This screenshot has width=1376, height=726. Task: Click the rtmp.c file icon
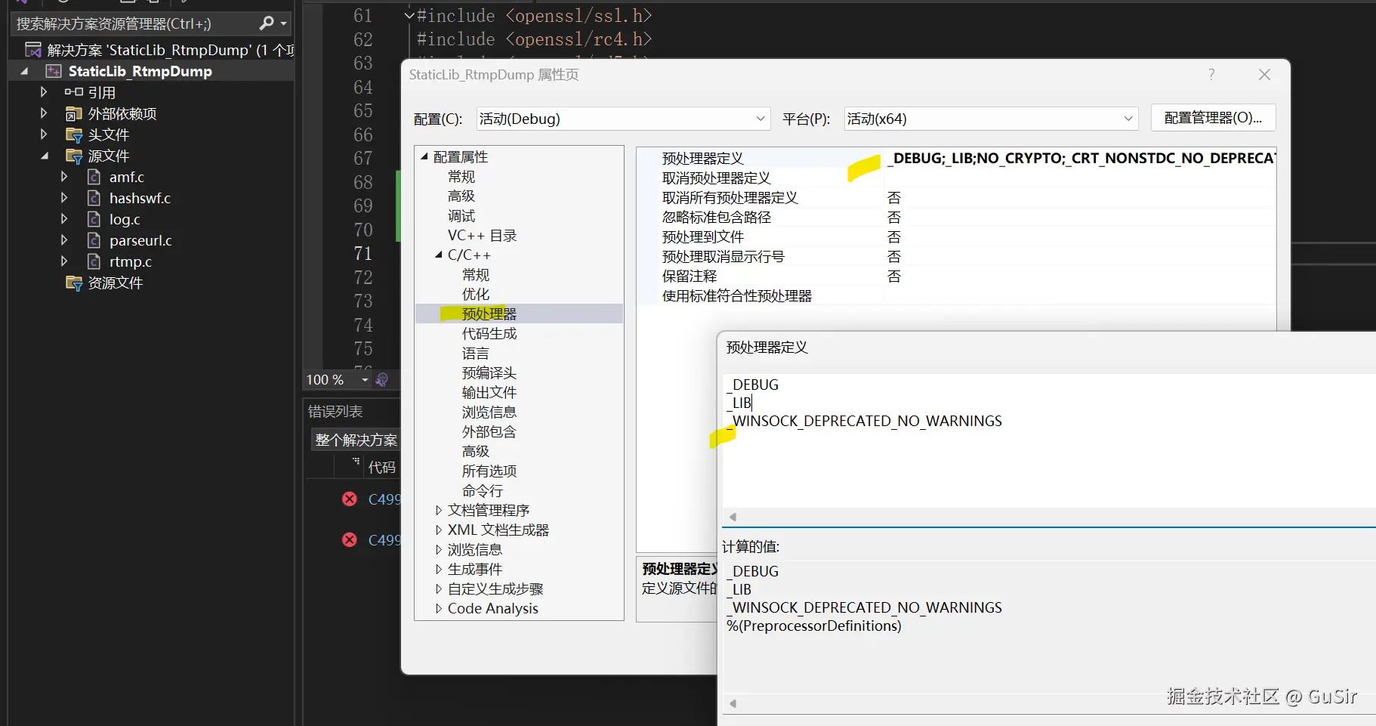94,261
